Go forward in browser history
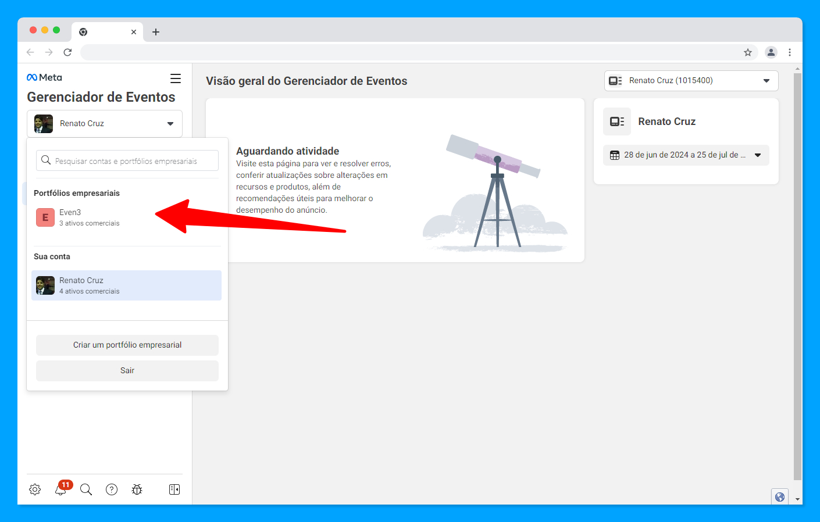 pos(49,52)
